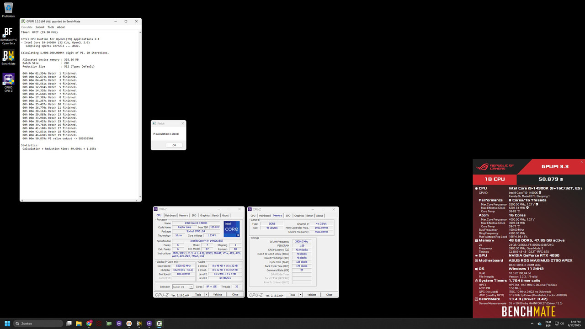Click the "Batch 19 finished" line in GPUPI
This screenshot has height=329, width=585.
pyautogui.click(x=49, y=135)
